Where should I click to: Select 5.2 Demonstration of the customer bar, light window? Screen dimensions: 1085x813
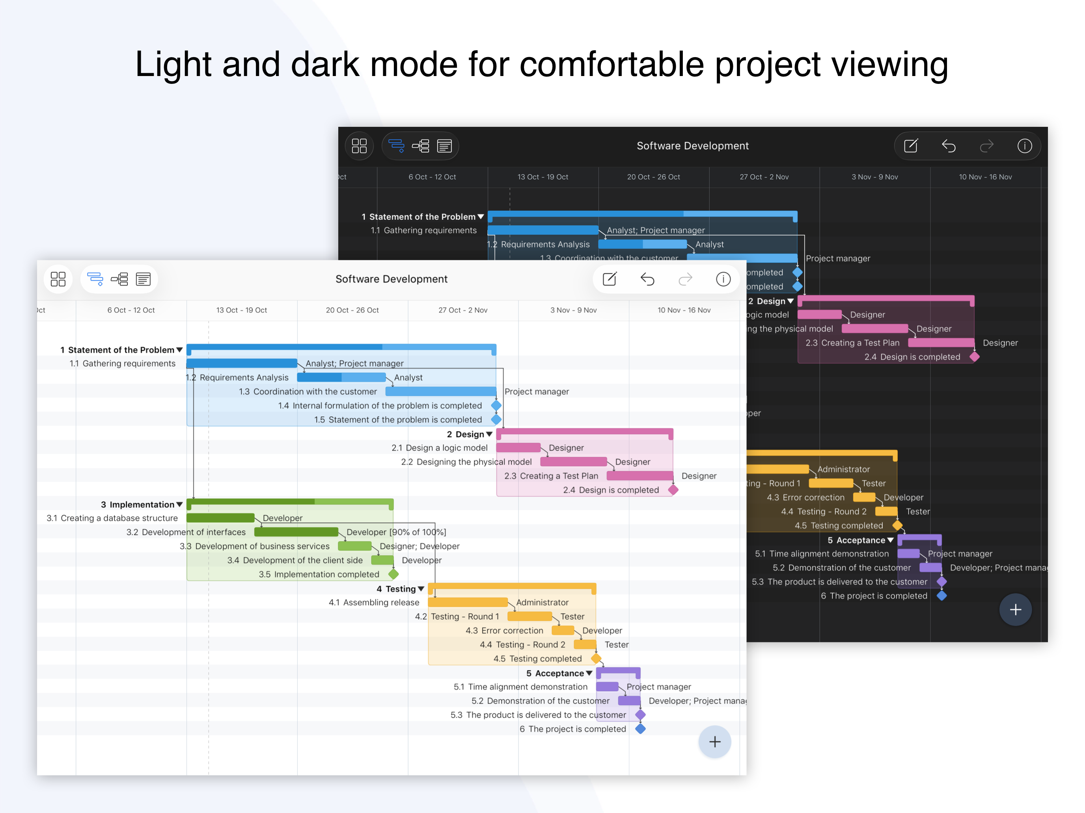[629, 701]
